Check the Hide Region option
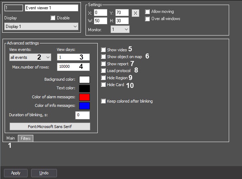The width and height of the screenshot is (242, 179). 103,77
